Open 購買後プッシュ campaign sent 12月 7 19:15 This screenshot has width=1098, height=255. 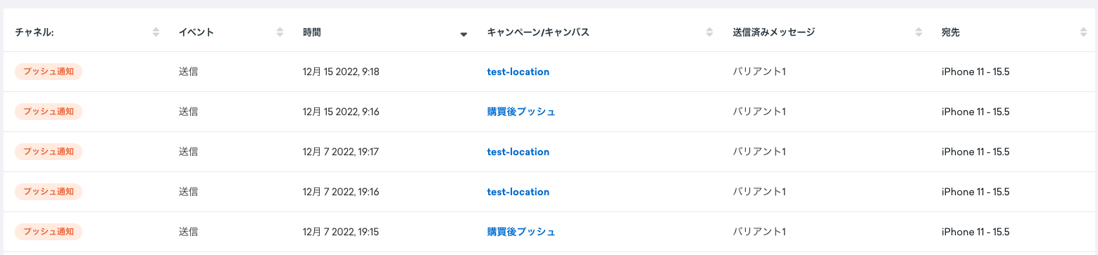521,232
